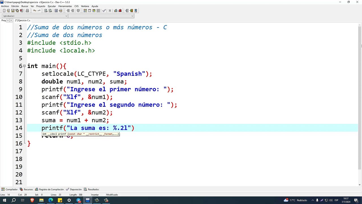Open the Proyecto menu
Screen dimensions: 362x204
coord(41,6)
